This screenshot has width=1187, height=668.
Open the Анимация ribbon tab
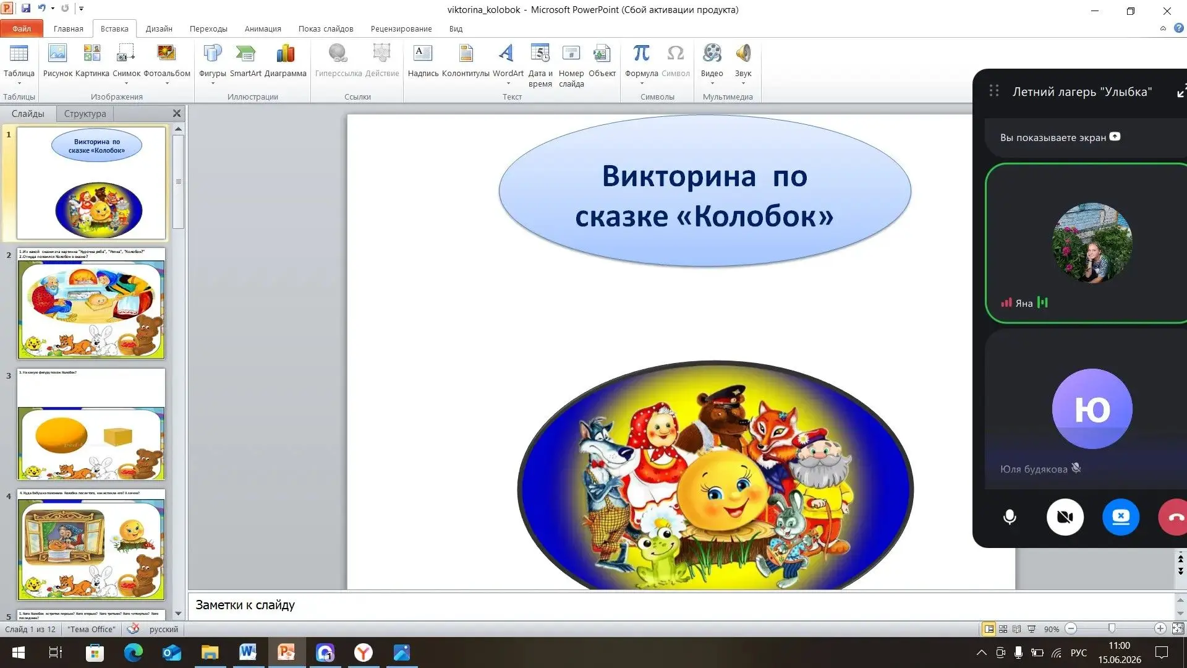tap(263, 28)
